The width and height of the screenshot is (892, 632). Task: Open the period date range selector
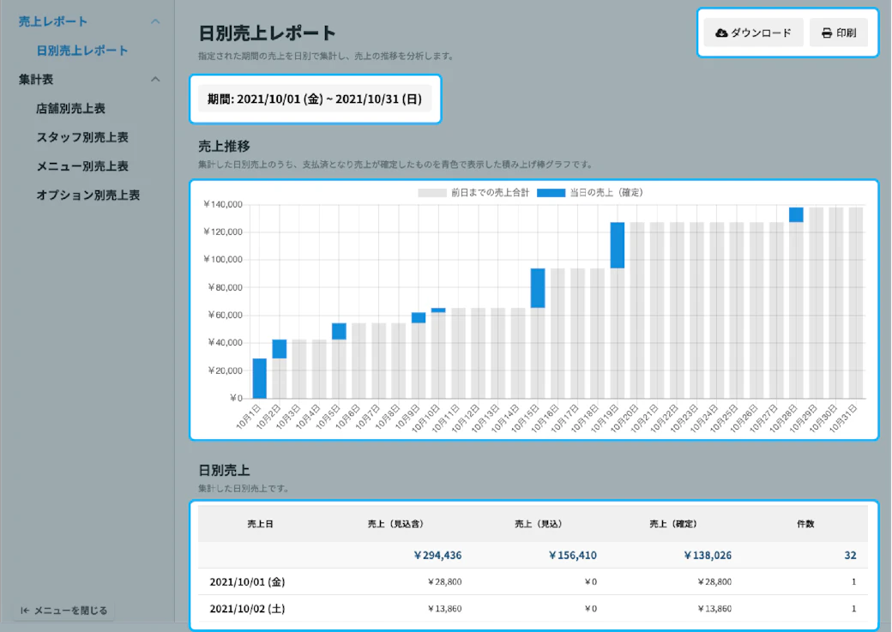(315, 99)
